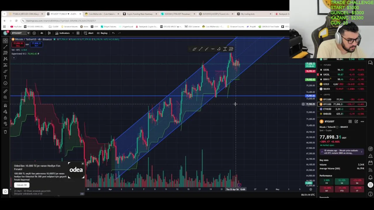The width and height of the screenshot is (374, 210).
Task: Click the red SELL price button
Action: [18, 44]
